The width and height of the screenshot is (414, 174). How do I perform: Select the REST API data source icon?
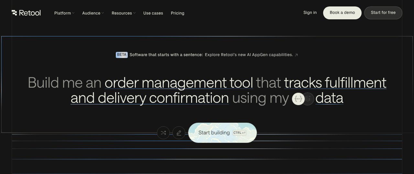(298, 99)
